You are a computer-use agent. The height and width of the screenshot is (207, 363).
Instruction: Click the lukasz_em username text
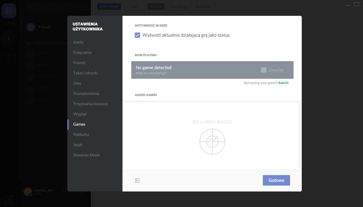44,190
